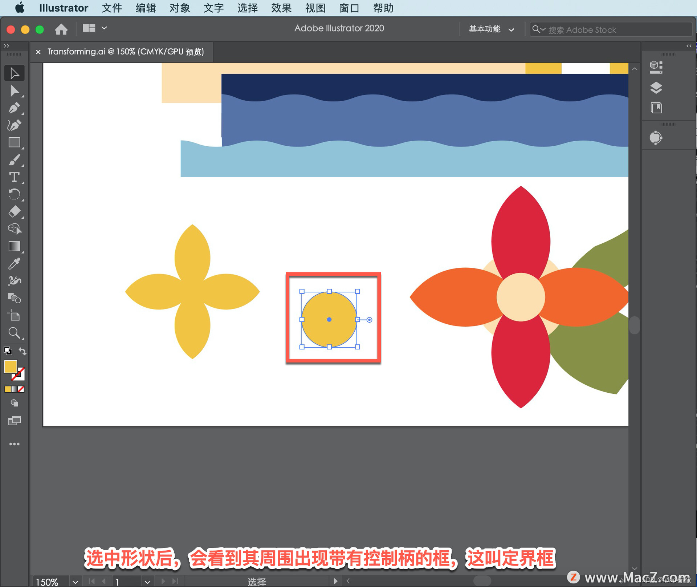
Task: Open the 基本功能 workspace dropdown
Action: 491,29
